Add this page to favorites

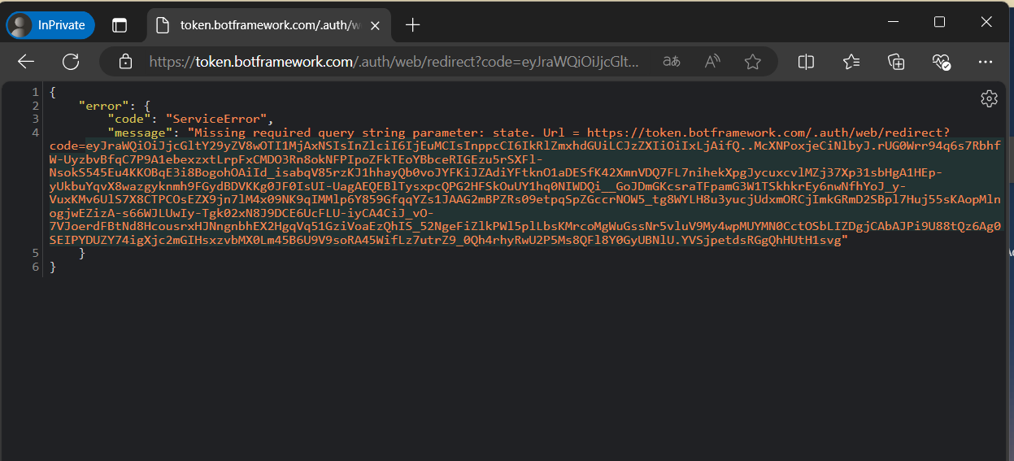[x=753, y=62]
